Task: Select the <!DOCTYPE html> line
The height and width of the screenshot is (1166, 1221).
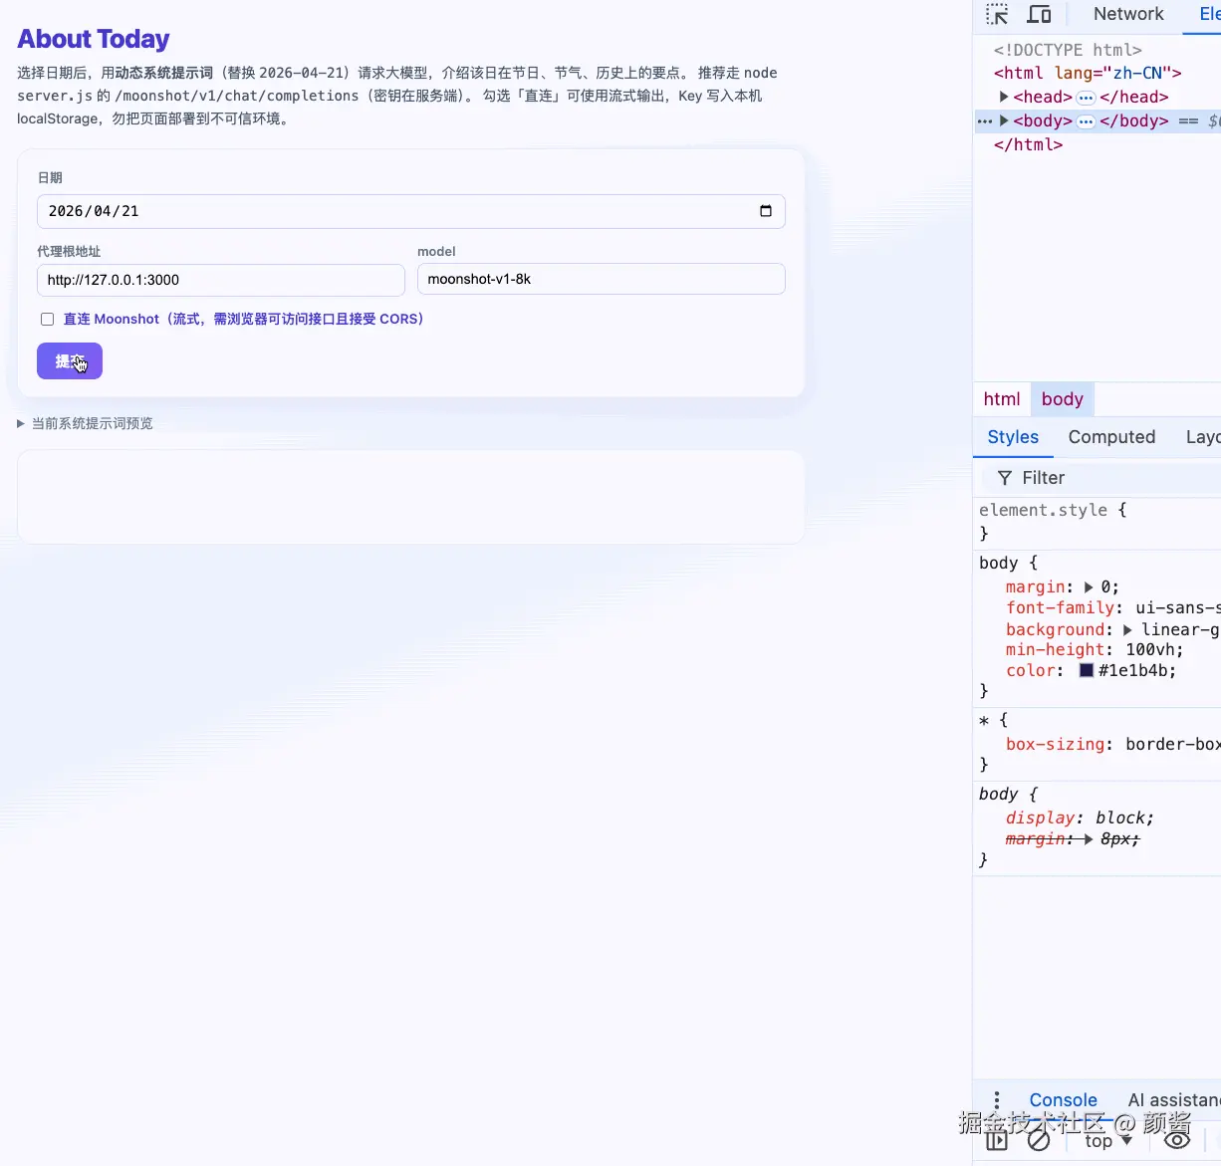Action: click(x=1068, y=50)
